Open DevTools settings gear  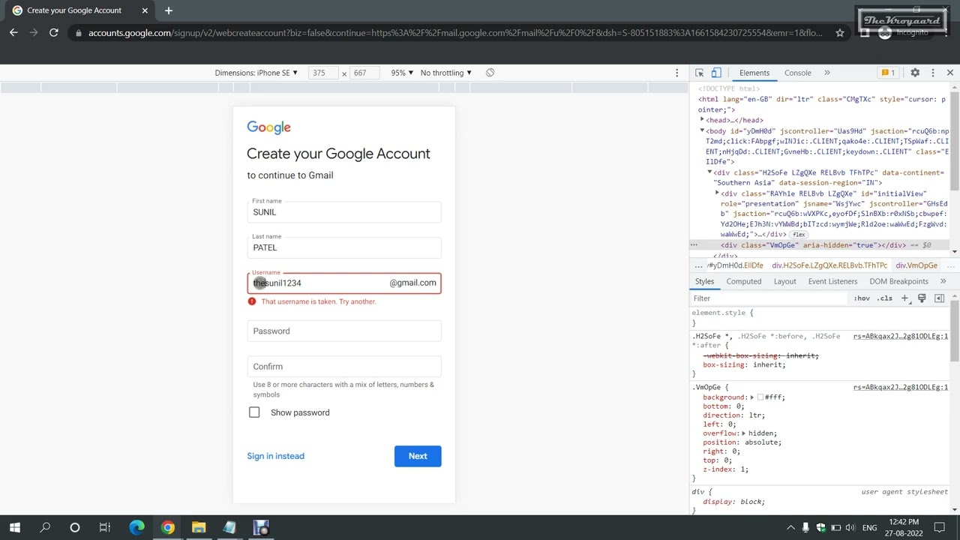[x=915, y=73]
